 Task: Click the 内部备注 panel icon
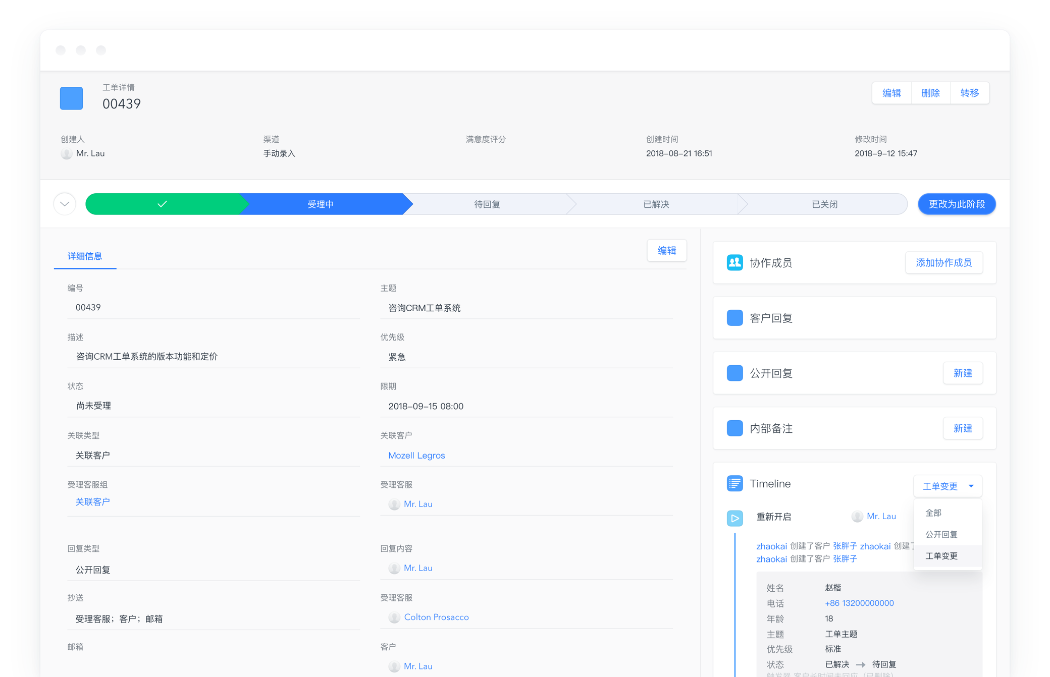735,428
